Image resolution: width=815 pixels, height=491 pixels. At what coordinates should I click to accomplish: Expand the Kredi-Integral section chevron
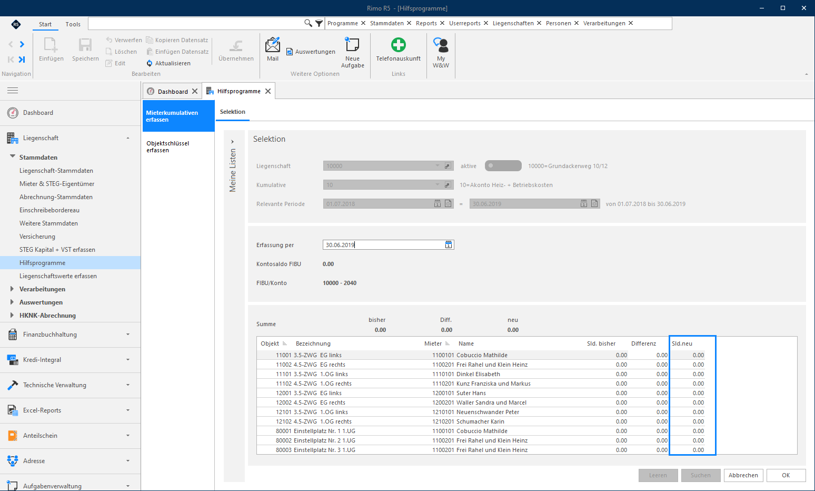[x=128, y=360]
